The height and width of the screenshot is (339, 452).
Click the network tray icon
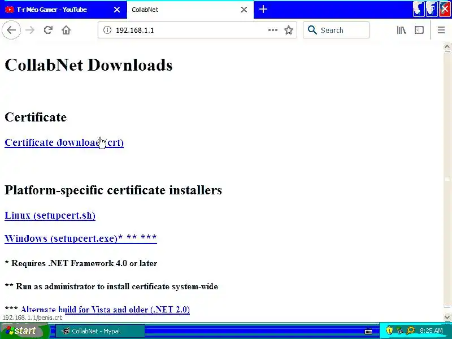pyautogui.click(x=399, y=331)
